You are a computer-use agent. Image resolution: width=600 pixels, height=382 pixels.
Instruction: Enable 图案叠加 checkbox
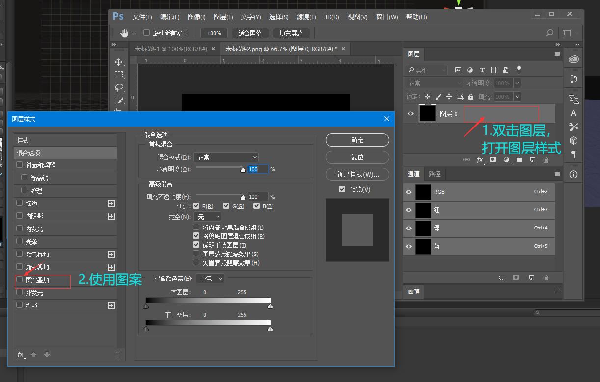[20, 280]
